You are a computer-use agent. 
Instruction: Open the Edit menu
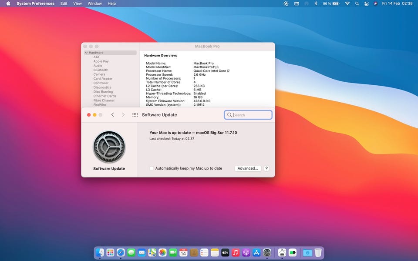click(x=64, y=3)
